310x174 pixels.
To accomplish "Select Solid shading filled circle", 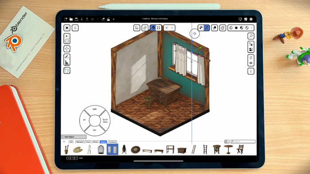I will [236, 28].
